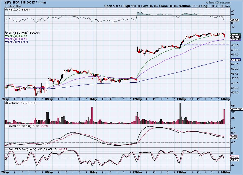Screen dimensions: 243x175
Task: Click the bar icon beside Volume 4,825,560
Action: point(6,103)
